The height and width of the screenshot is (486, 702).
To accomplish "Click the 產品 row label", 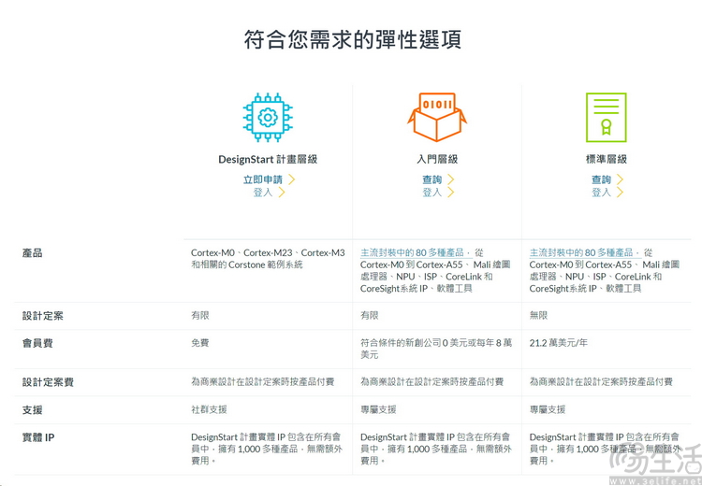I will pyautogui.click(x=32, y=253).
